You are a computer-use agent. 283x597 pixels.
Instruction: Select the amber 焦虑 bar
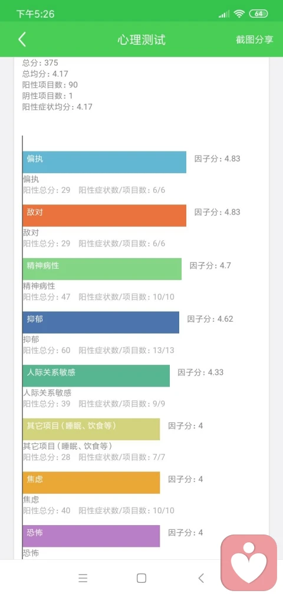point(91,483)
